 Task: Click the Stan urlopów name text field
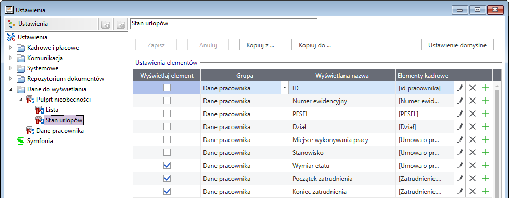(224, 24)
